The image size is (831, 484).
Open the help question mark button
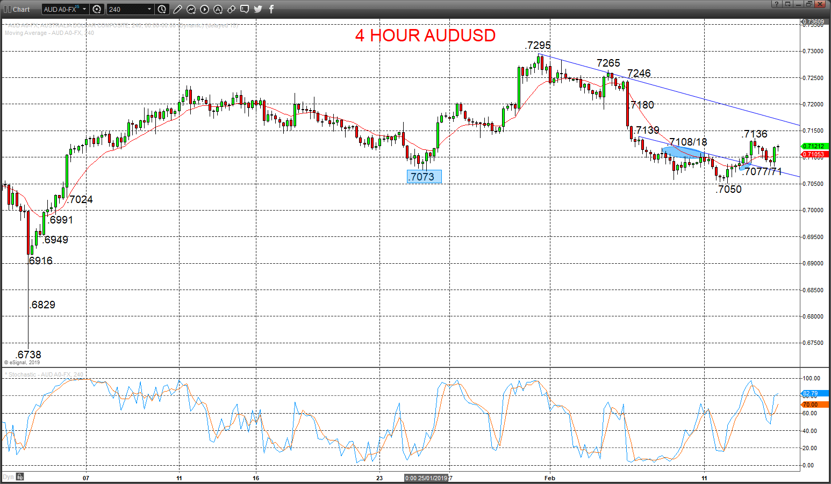[x=776, y=4]
